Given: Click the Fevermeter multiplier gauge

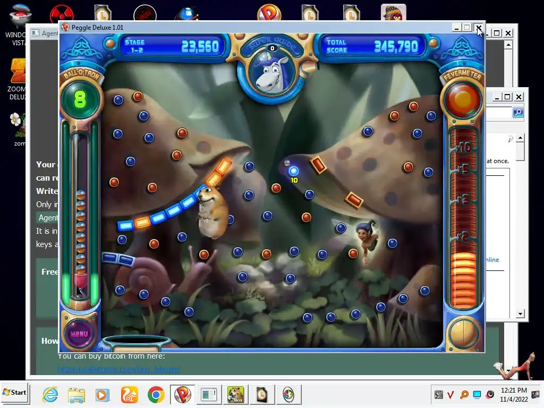Looking at the screenshot, I should pyautogui.click(x=463, y=218).
